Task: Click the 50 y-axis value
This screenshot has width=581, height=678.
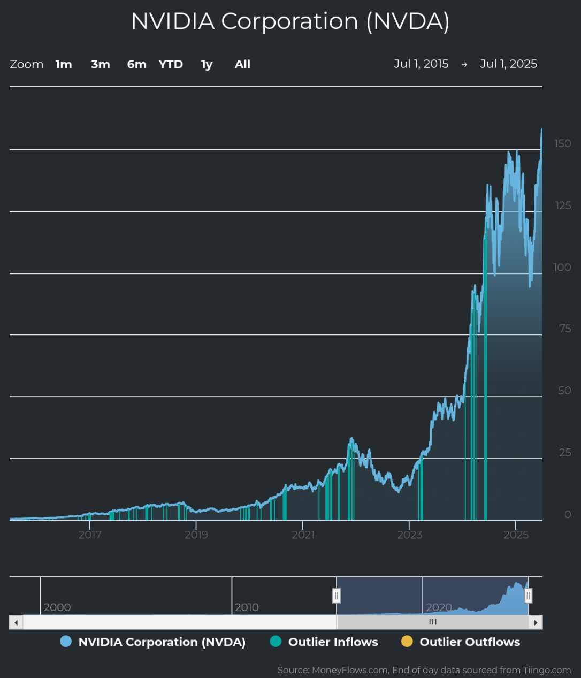Action: [565, 391]
